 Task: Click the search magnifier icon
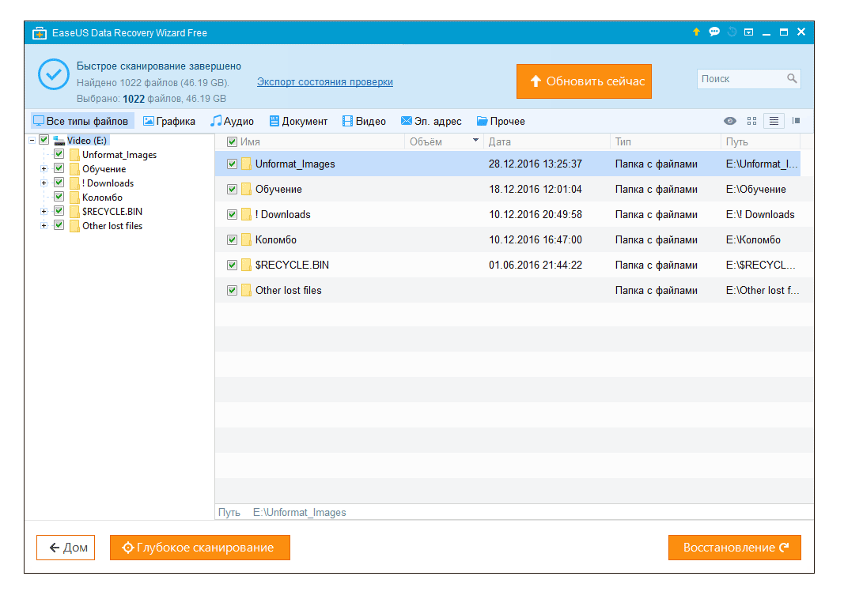[792, 79]
